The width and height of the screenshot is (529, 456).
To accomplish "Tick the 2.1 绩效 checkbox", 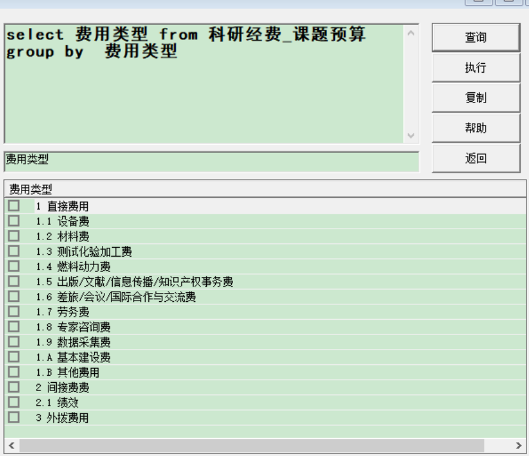I will (14, 403).
